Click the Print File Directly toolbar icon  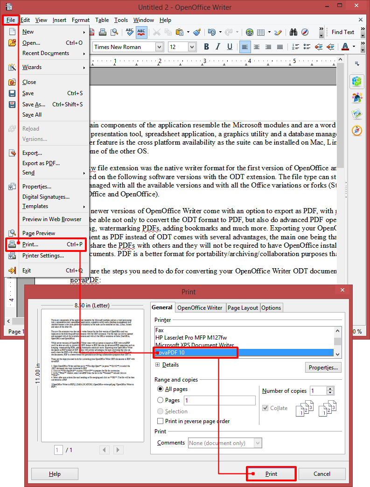click(103, 32)
